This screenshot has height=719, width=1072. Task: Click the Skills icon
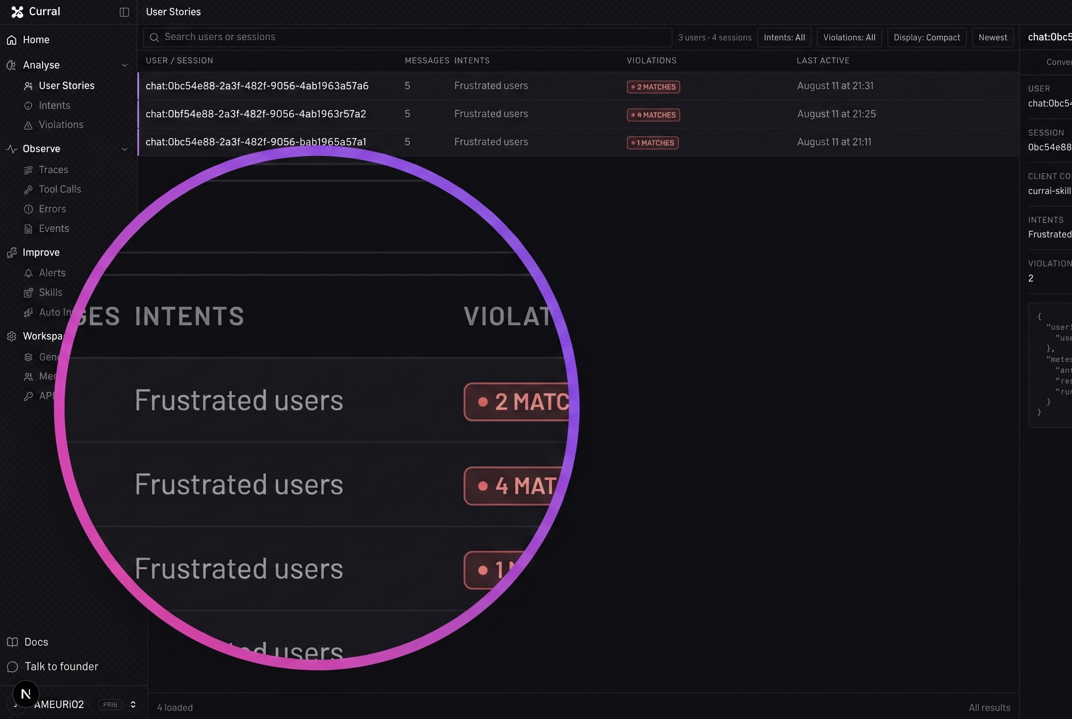(x=28, y=293)
